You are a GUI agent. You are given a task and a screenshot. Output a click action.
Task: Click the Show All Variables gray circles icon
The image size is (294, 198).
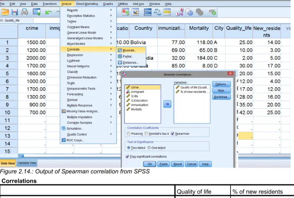click(199, 12)
